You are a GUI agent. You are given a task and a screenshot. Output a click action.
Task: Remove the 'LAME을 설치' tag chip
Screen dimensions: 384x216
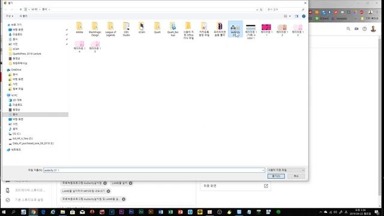(131, 183)
